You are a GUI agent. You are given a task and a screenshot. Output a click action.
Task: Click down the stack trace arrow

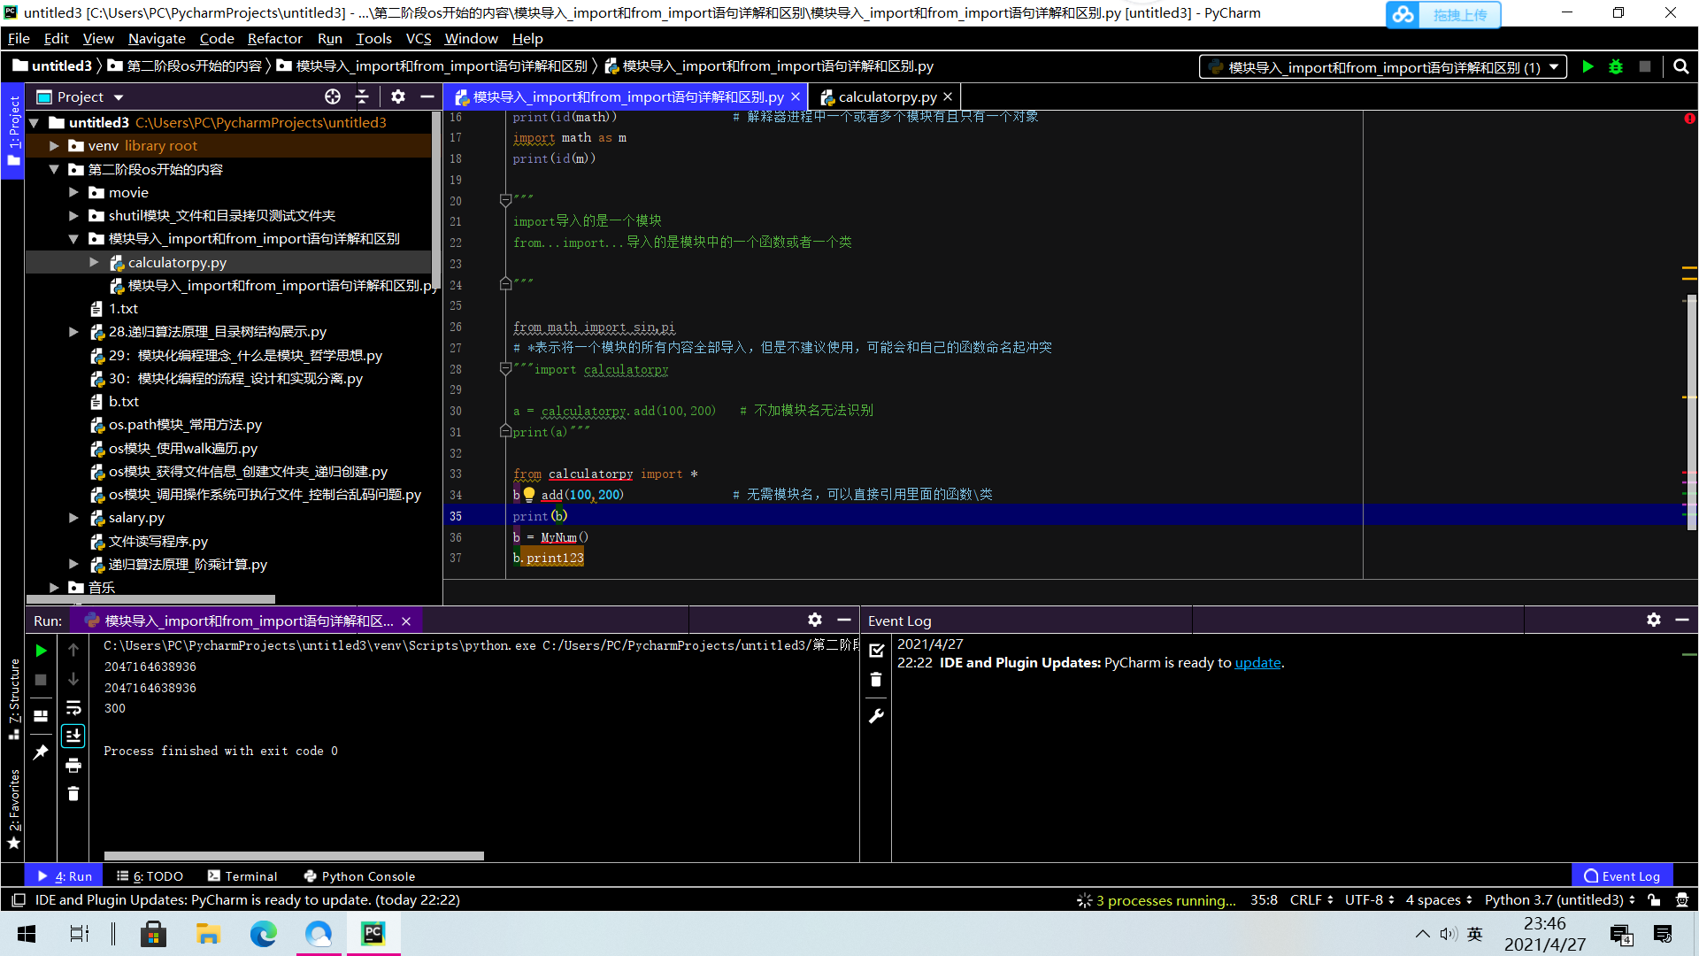(73, 679)
